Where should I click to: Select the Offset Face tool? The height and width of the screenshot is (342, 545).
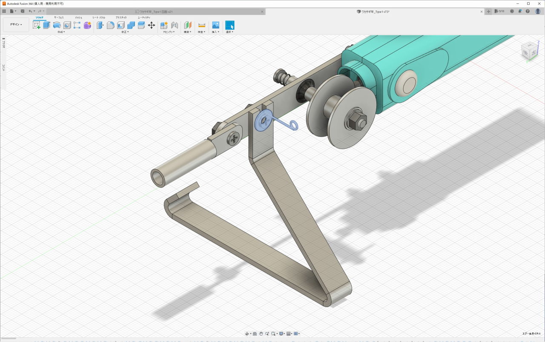pyautogui.click(x=141, y=25)
